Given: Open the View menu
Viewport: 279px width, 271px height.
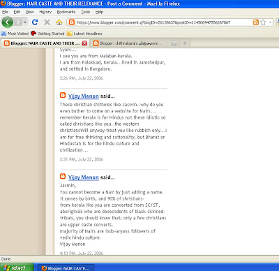Looking at the screenshot, I should coord(29,12).
